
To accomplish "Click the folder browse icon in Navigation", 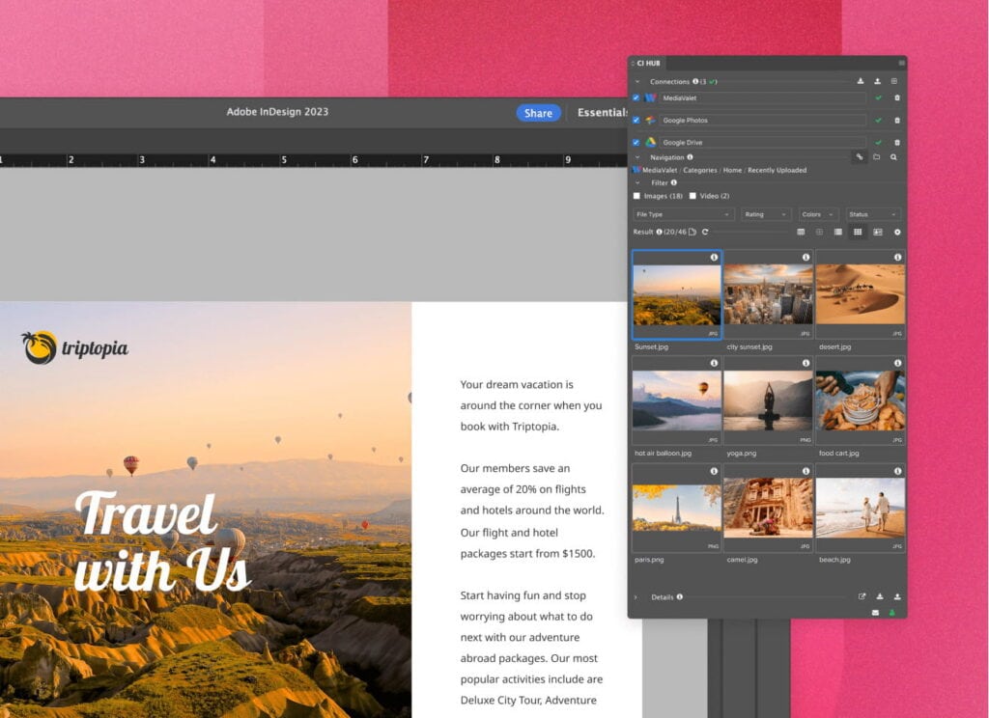I will pyautogui.click(x=876, y=157).
